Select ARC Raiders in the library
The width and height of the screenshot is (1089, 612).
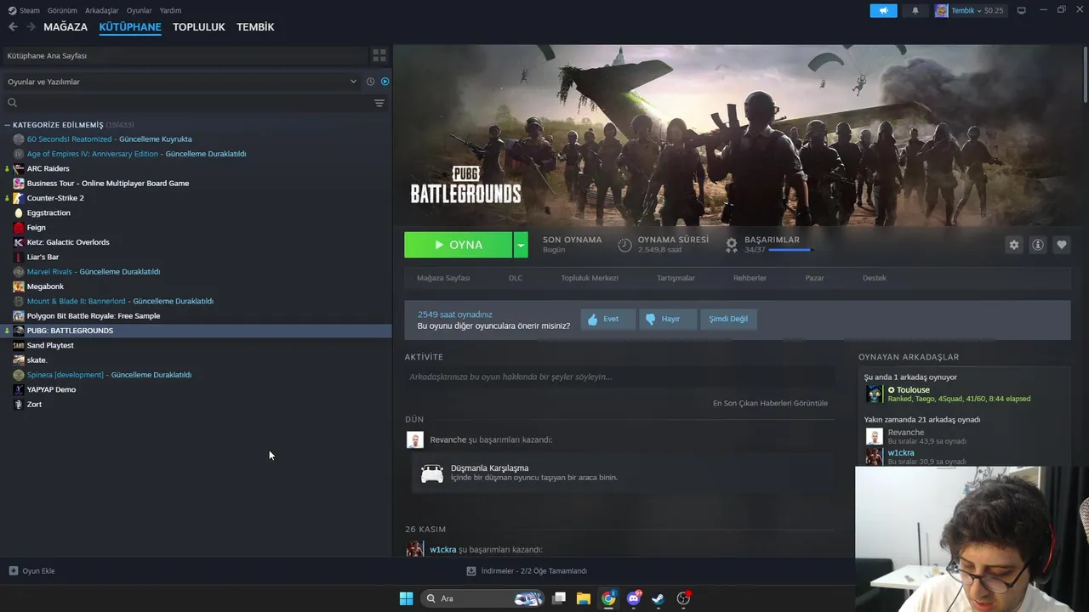(48, 168)
